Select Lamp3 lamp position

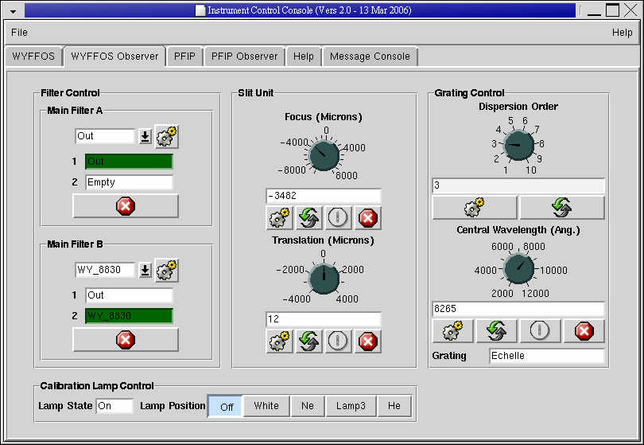pos(351,406)
